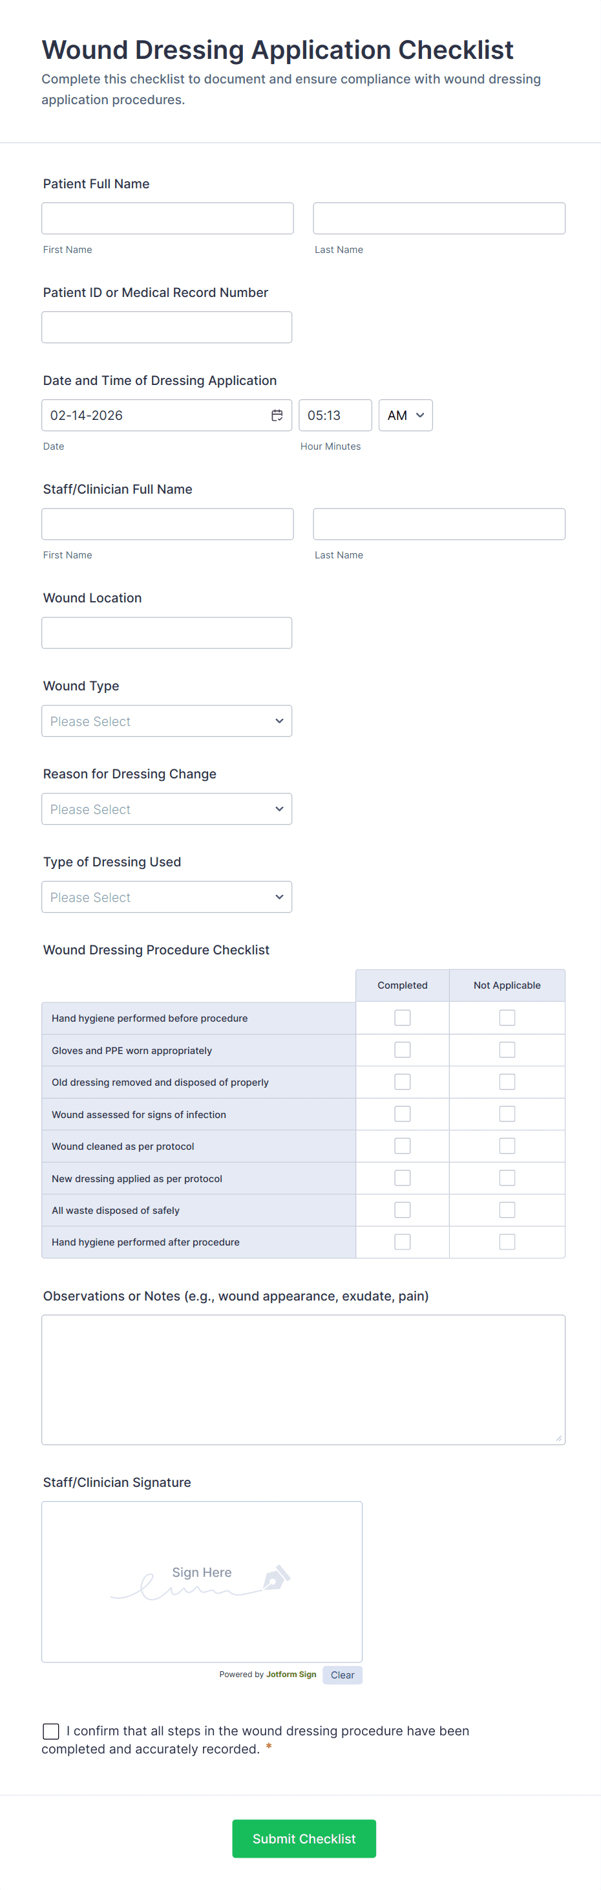The width and height of the screenshot is (601, 1890).
Task: Change the AM/PM selector
Action: [405, 415]
